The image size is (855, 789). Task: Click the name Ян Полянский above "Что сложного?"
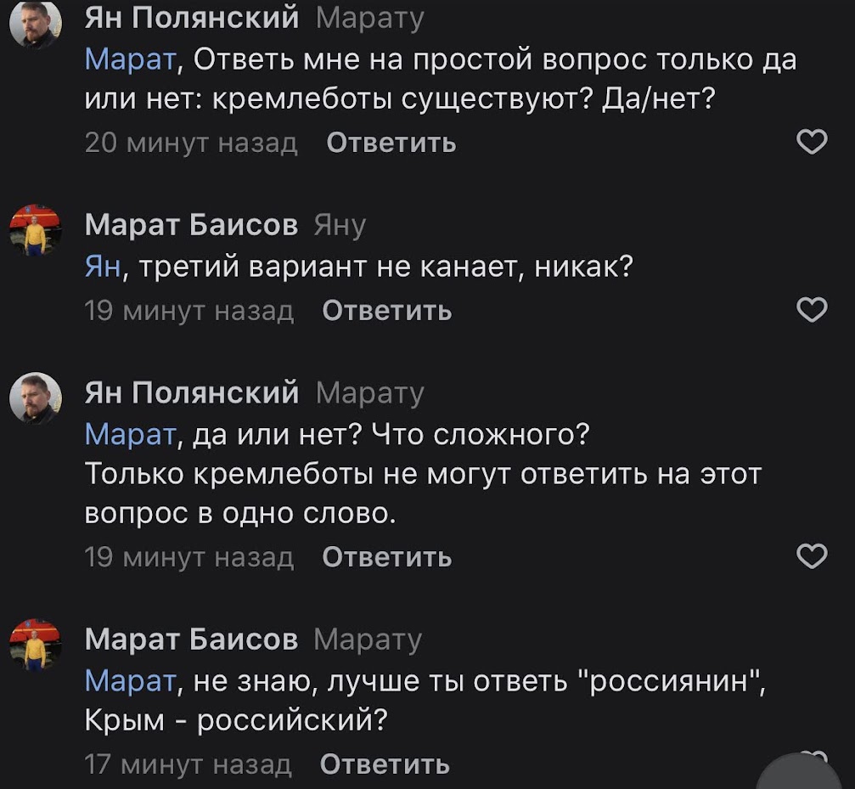pos(192,393)
